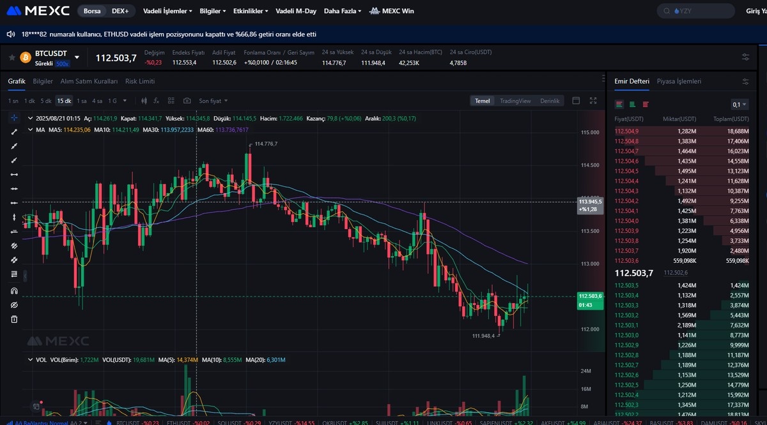Collapse the MA indicator legend chevron

[x=29, y=130]
